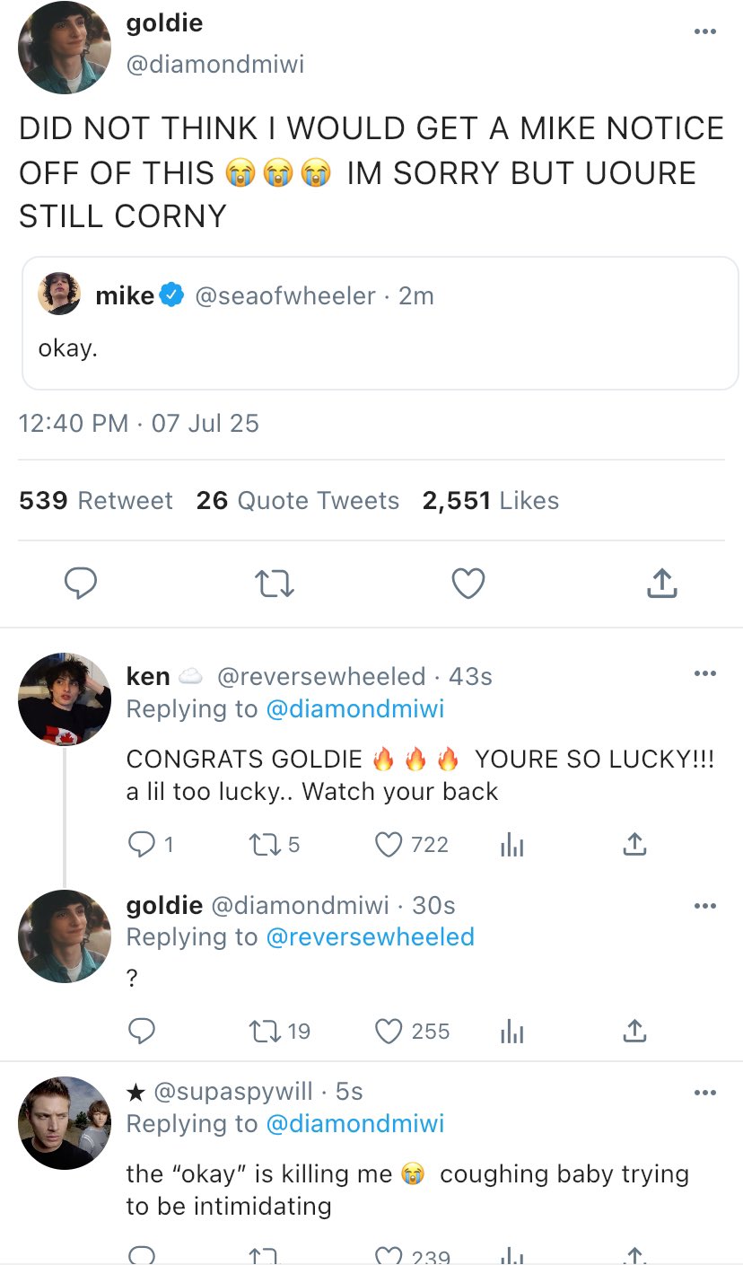Open supaspywill's profile picture
743x1265 pixels.
coord(64,1122)
